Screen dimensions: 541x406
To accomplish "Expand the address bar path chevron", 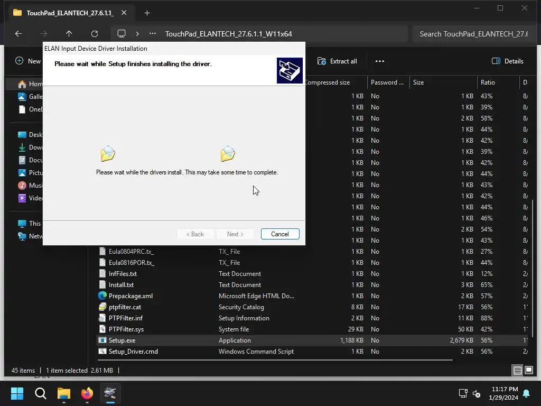I will pyautogui.click(x=137, y=33).
